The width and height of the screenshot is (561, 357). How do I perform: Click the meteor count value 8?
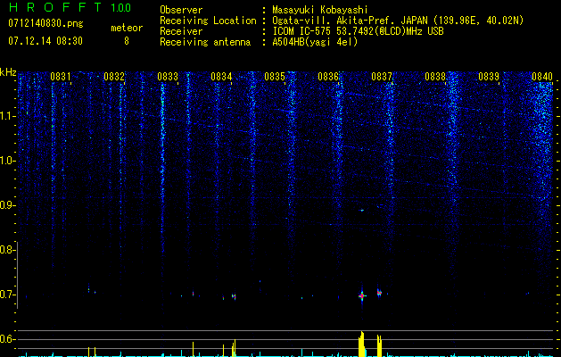127,41
